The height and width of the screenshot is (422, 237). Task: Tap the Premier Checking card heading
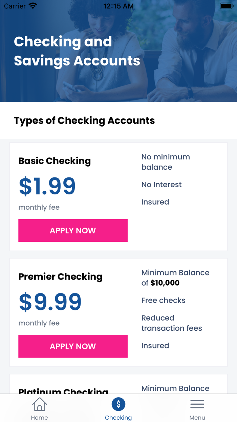(x=60, y=277)
